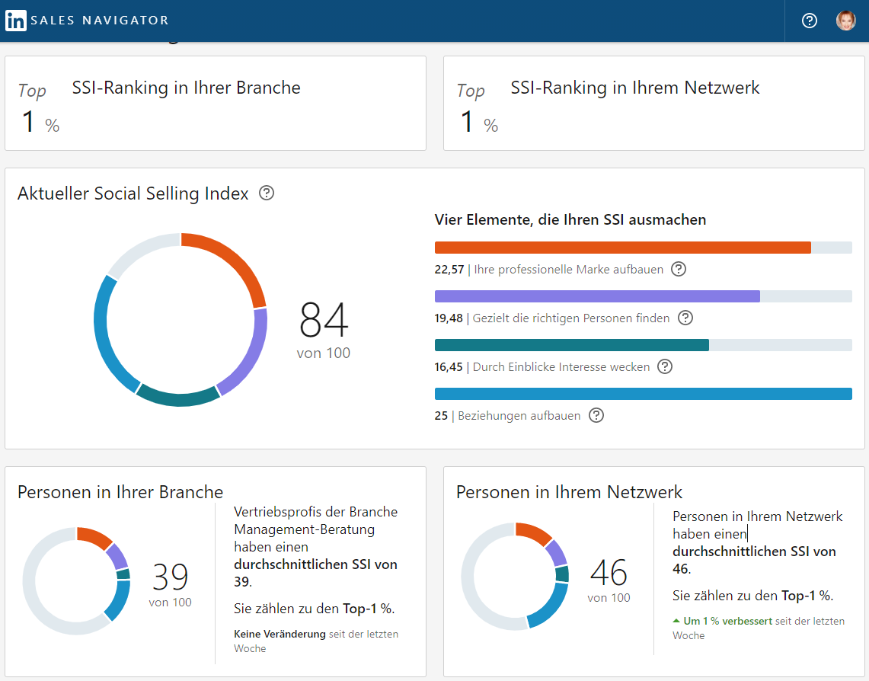The height and width of the screenshot is (681, 869).
Task: Click the 19,48 score value
Action: [x=449, y=318]
